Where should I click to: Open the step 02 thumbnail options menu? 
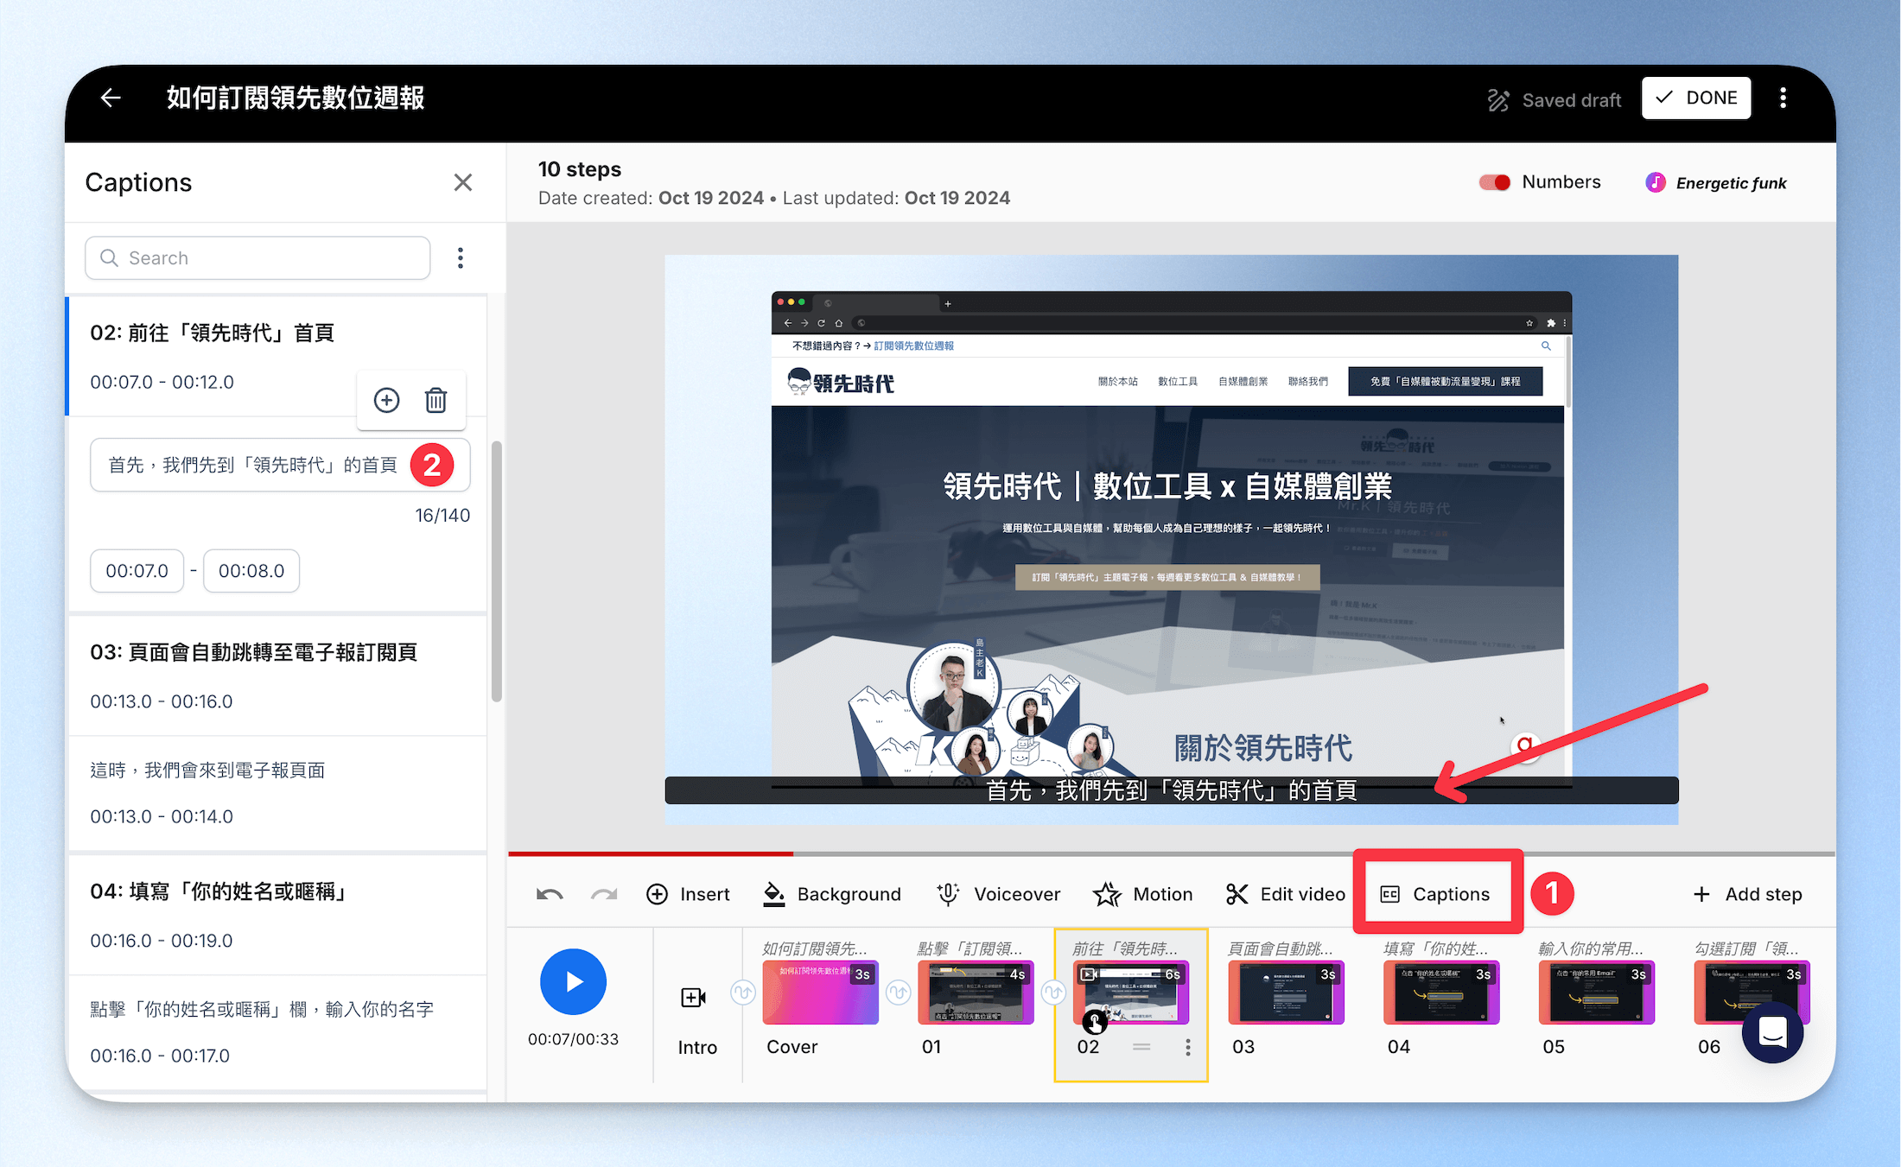[1188, 1047]
